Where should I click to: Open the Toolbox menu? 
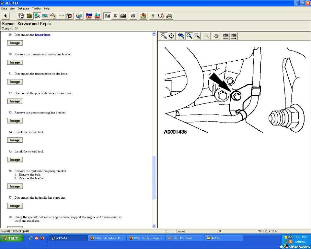[37, 8]
